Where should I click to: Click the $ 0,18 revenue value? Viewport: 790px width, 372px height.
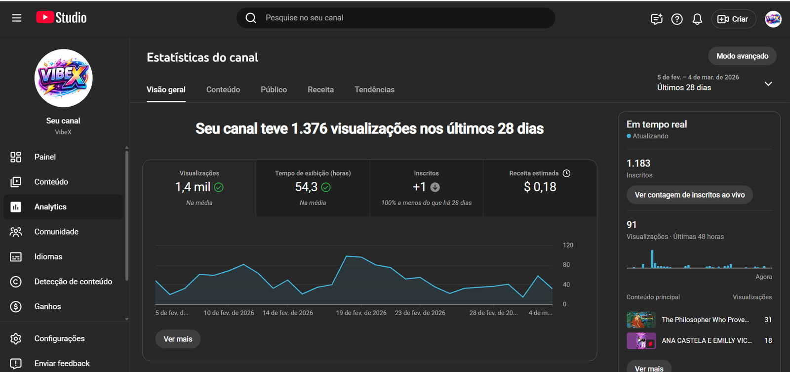click(x=540, y=187)
